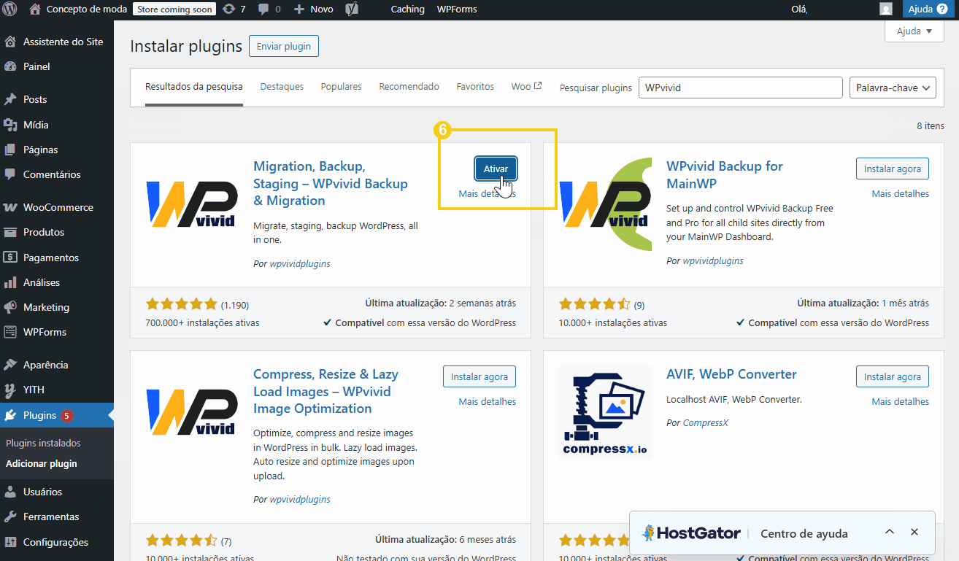The image size is (959, 561).
Task: Click the Concepto de moda site name
Action: click(x=86, y=9)
